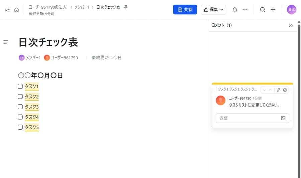
Task: Click 日次チェック表 breadcrumb title
Action: 108,7
